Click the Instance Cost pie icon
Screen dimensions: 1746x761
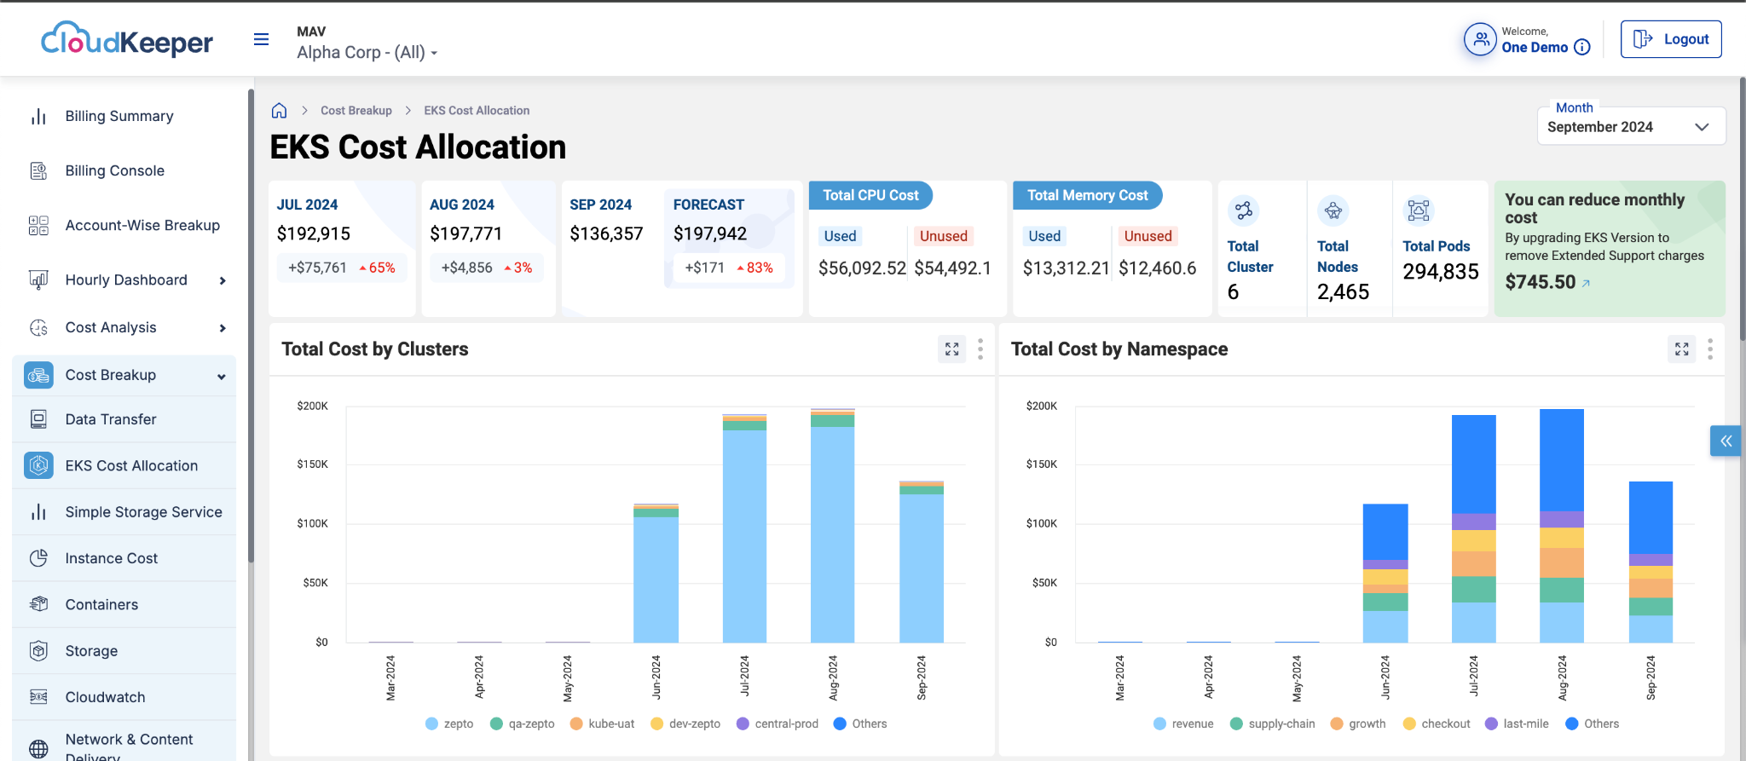[38, 558]
